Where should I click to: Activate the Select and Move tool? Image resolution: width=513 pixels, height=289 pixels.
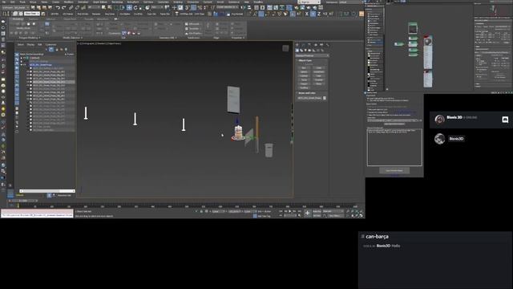(129, 7)
